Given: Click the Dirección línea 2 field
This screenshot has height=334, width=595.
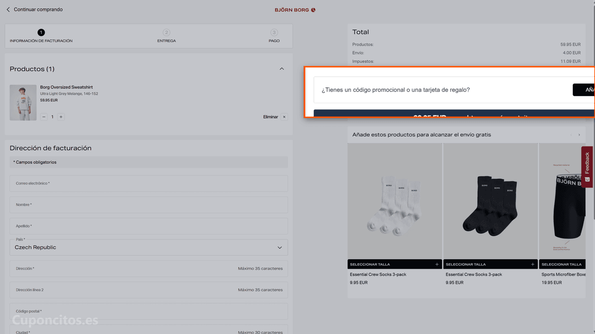Looking at the screenshot, I should 149,289.
